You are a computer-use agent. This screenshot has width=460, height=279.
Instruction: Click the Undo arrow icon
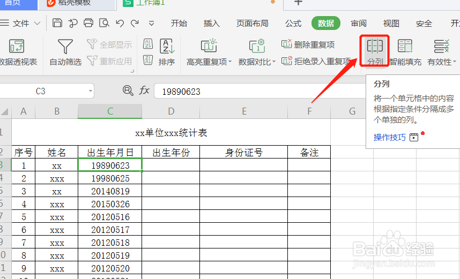point(120,23)
